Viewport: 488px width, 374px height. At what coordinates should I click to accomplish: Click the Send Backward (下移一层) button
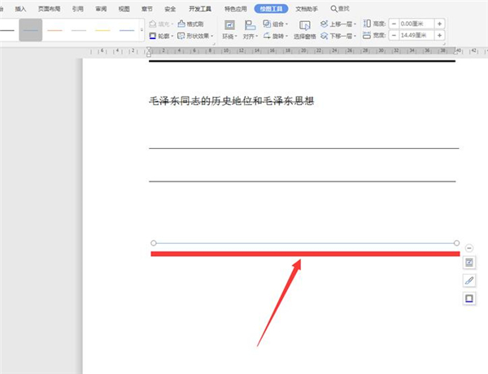(338, 37)
